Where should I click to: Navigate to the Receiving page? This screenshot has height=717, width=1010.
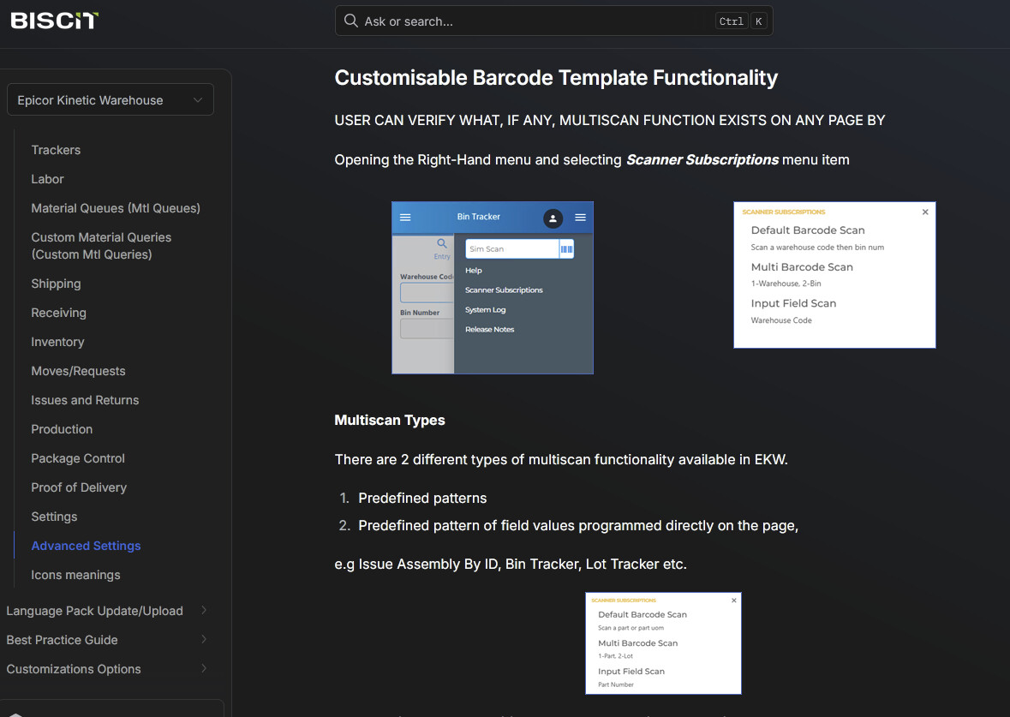(58, 313)
